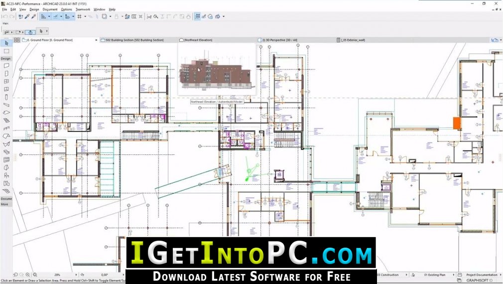Select the Curtain Wall tool
503x284 pixels.
[6, 159]
